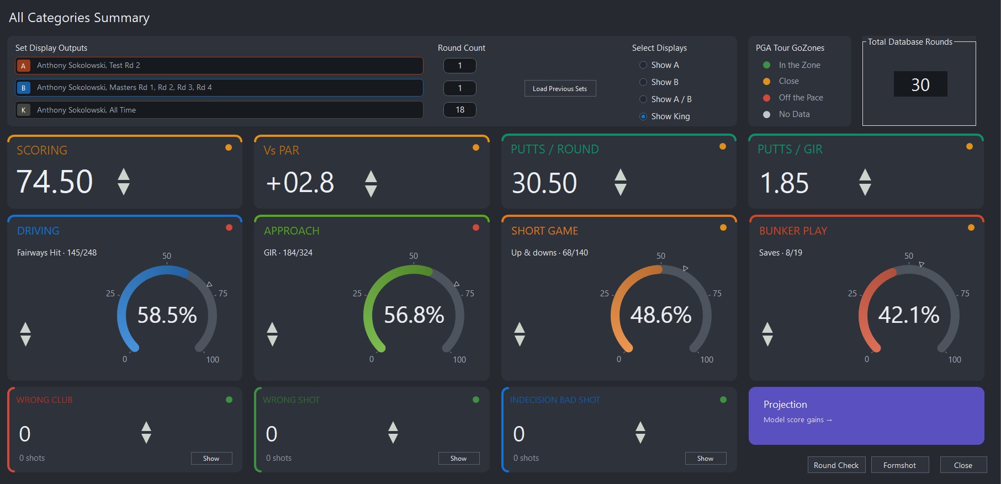Select the Show B radio button
This screenshot has width=1001, height=484.
point(643,82)
